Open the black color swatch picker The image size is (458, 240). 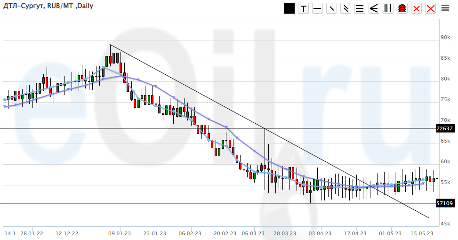pyautogui.click(x=289, y=8)
